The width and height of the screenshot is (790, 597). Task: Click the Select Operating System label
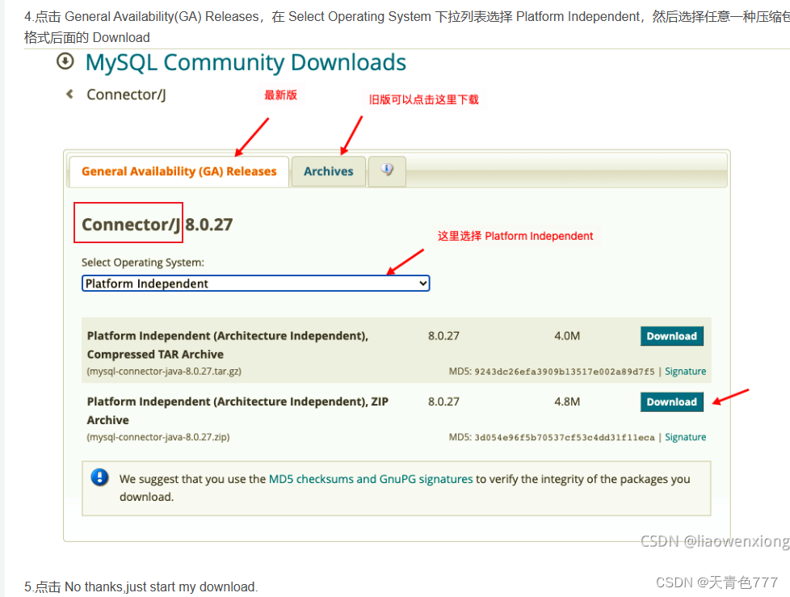point(143,263)
